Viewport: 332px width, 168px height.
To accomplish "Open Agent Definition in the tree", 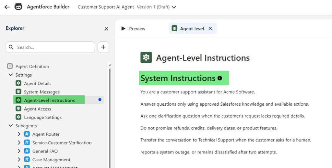I will coord(32,67).
